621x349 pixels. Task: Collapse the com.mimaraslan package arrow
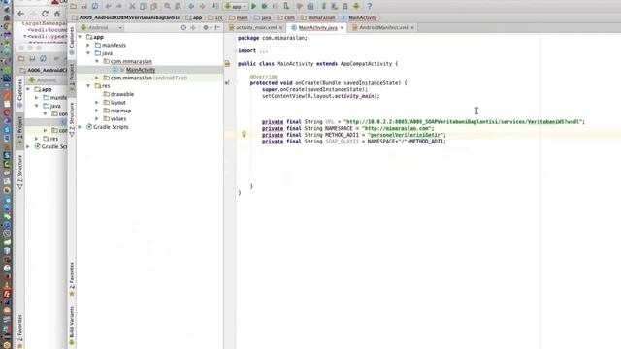pos(97,61)
